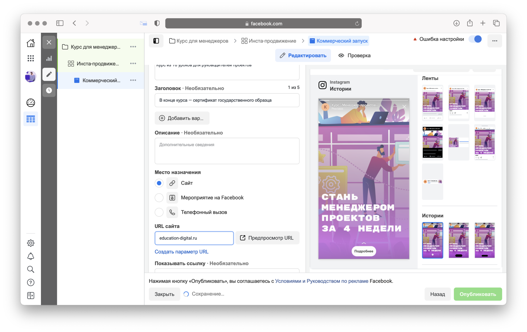Toggle the side panel icon near breadcrumbs
Screen dimensions: 527x332
point(156,41)
